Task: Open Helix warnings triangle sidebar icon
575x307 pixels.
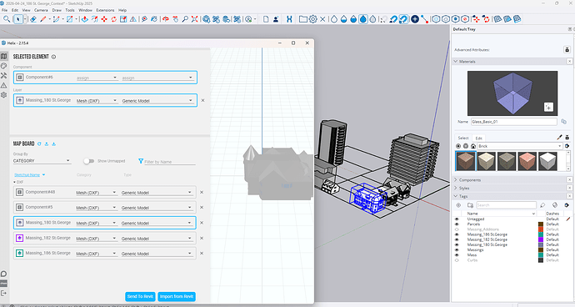Action: click(4, 85)
